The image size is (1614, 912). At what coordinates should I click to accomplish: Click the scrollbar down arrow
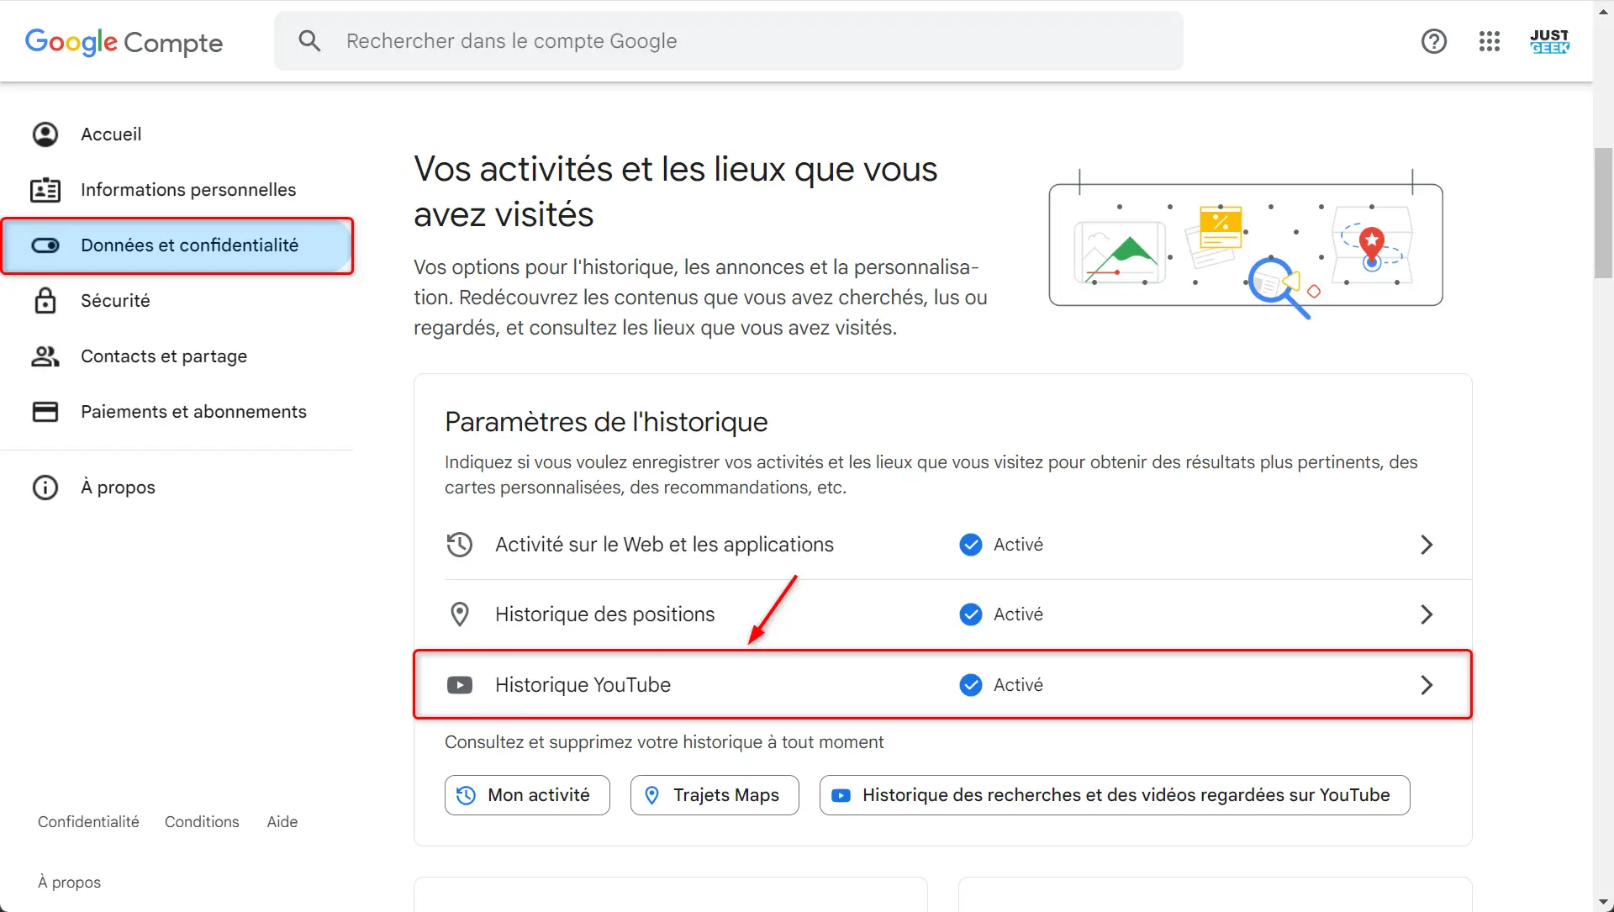click(1604, 903)
